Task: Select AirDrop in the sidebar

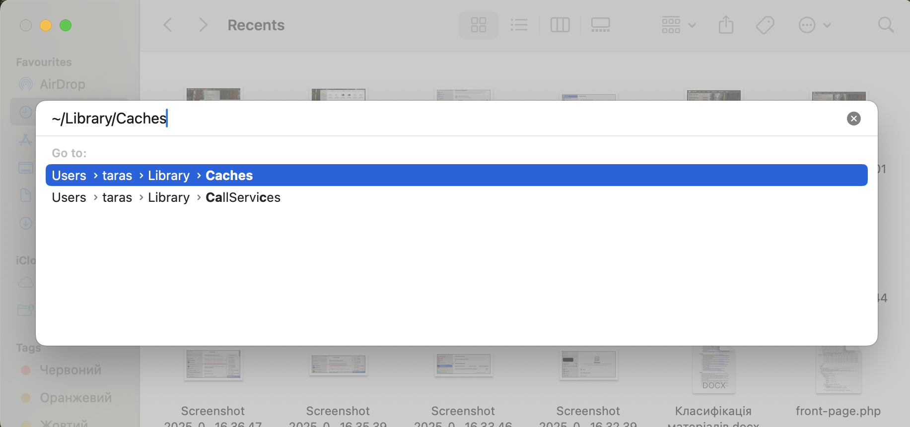Action: (x=62, y=84)
